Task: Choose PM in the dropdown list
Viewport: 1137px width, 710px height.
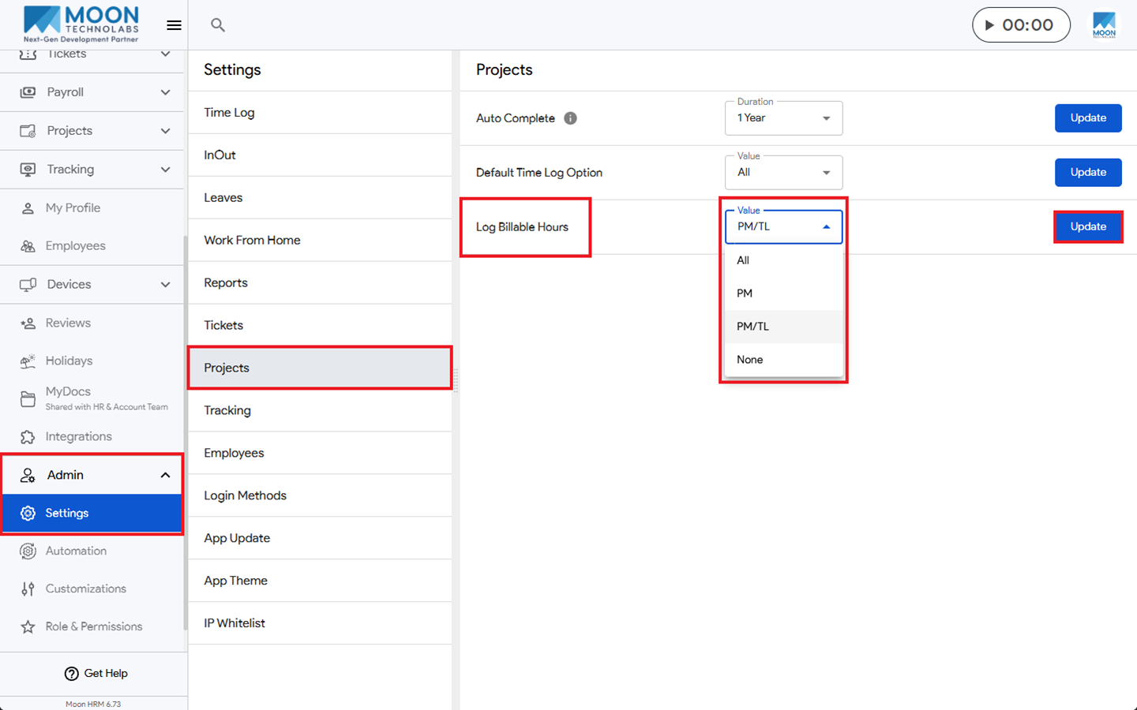Action: click(x=783, y=293)
